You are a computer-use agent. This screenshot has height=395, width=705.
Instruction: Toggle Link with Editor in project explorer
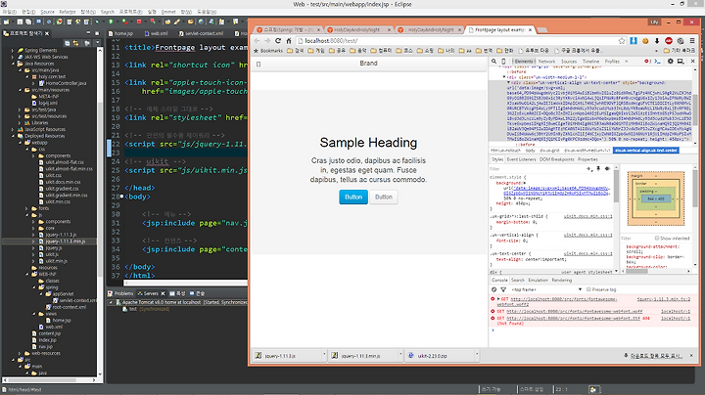76,43
